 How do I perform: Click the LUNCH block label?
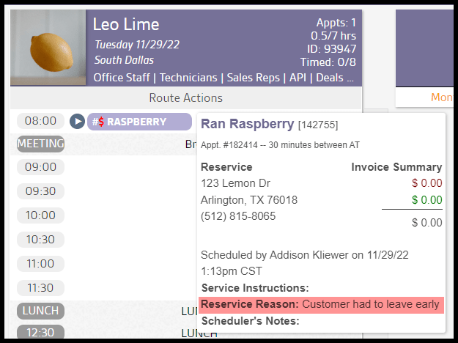(x=40, y=311)
